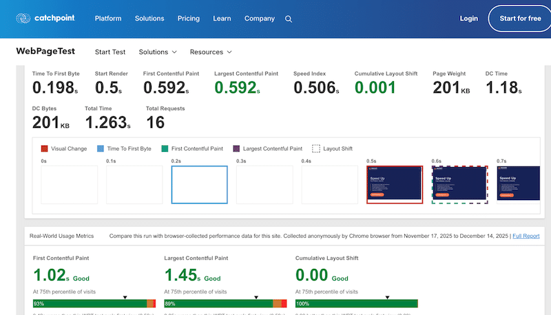The height and width of the screenshot is (315, 551).
Task: Select the 0.6s filmstrip frame thumbnail
Action: [x=459, y=184]
